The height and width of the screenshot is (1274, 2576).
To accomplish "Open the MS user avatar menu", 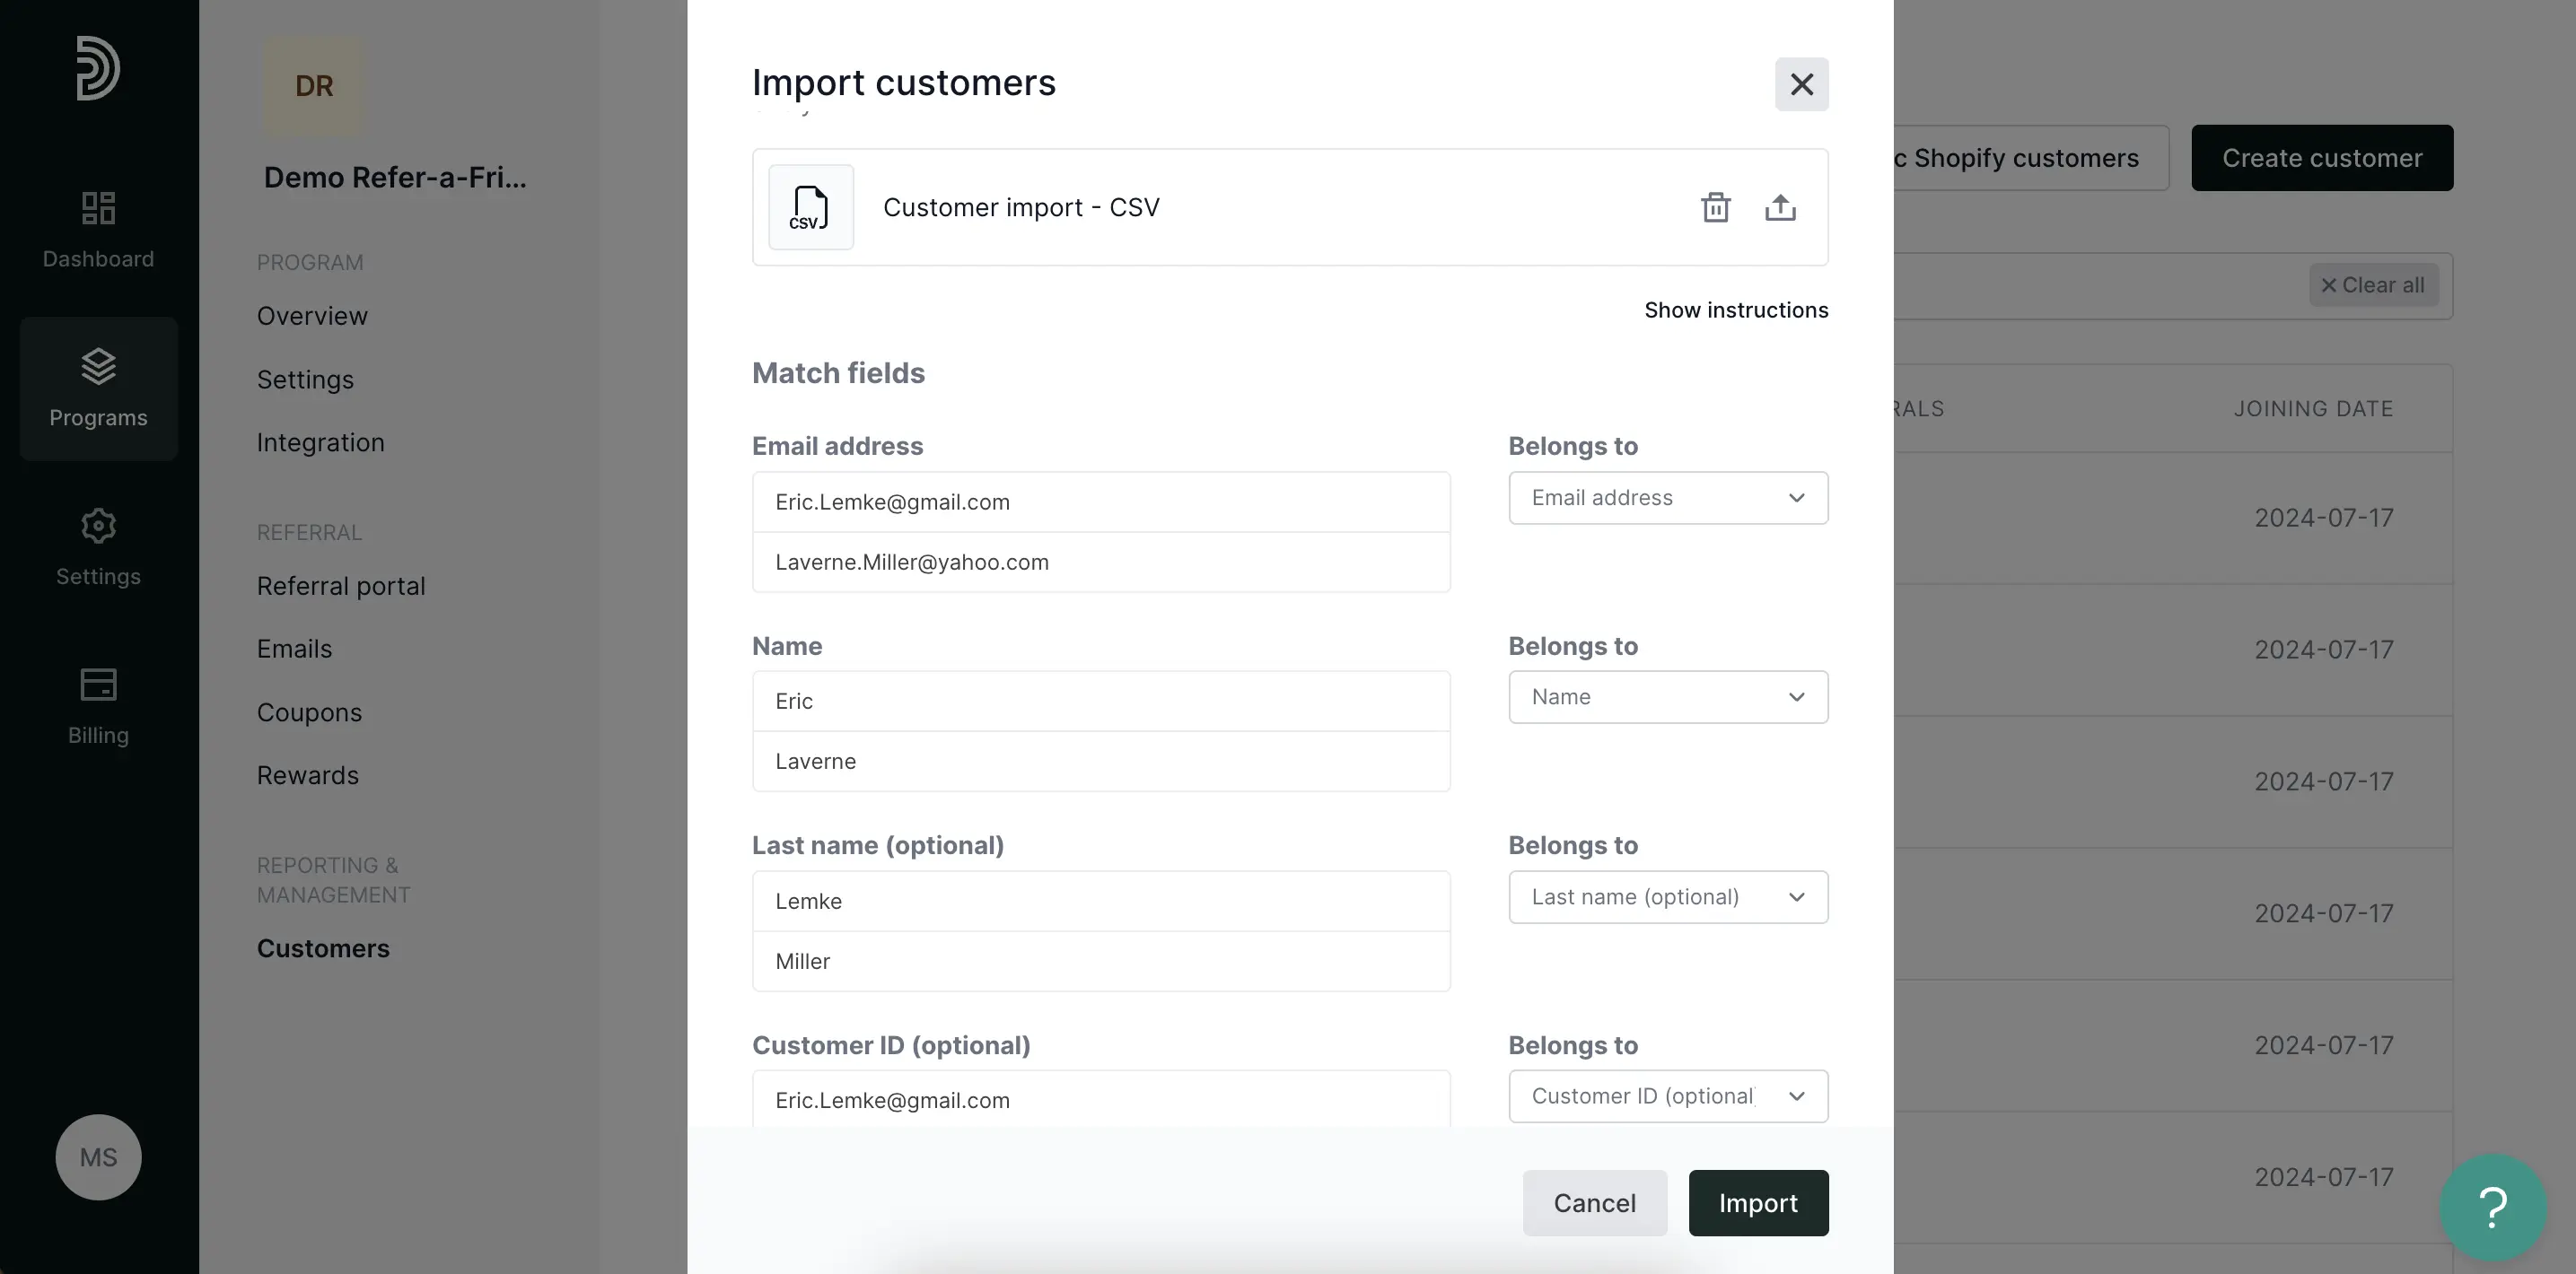I will (98, 1156).
